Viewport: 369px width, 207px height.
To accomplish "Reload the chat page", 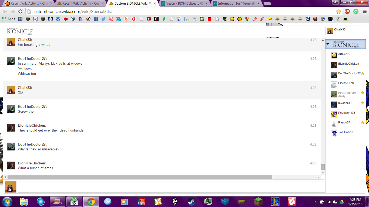I will tap(20, 11).
